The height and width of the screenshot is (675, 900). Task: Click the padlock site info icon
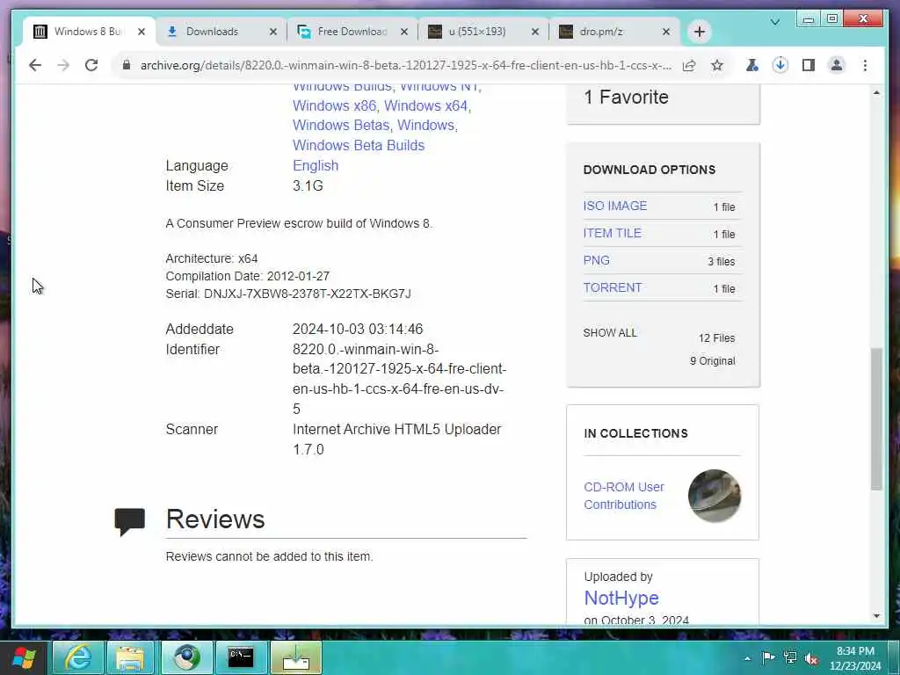(x=127, y=65)
